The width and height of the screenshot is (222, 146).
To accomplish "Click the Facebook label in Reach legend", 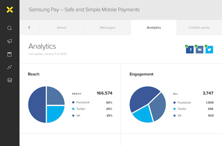I will coord(83,102).
